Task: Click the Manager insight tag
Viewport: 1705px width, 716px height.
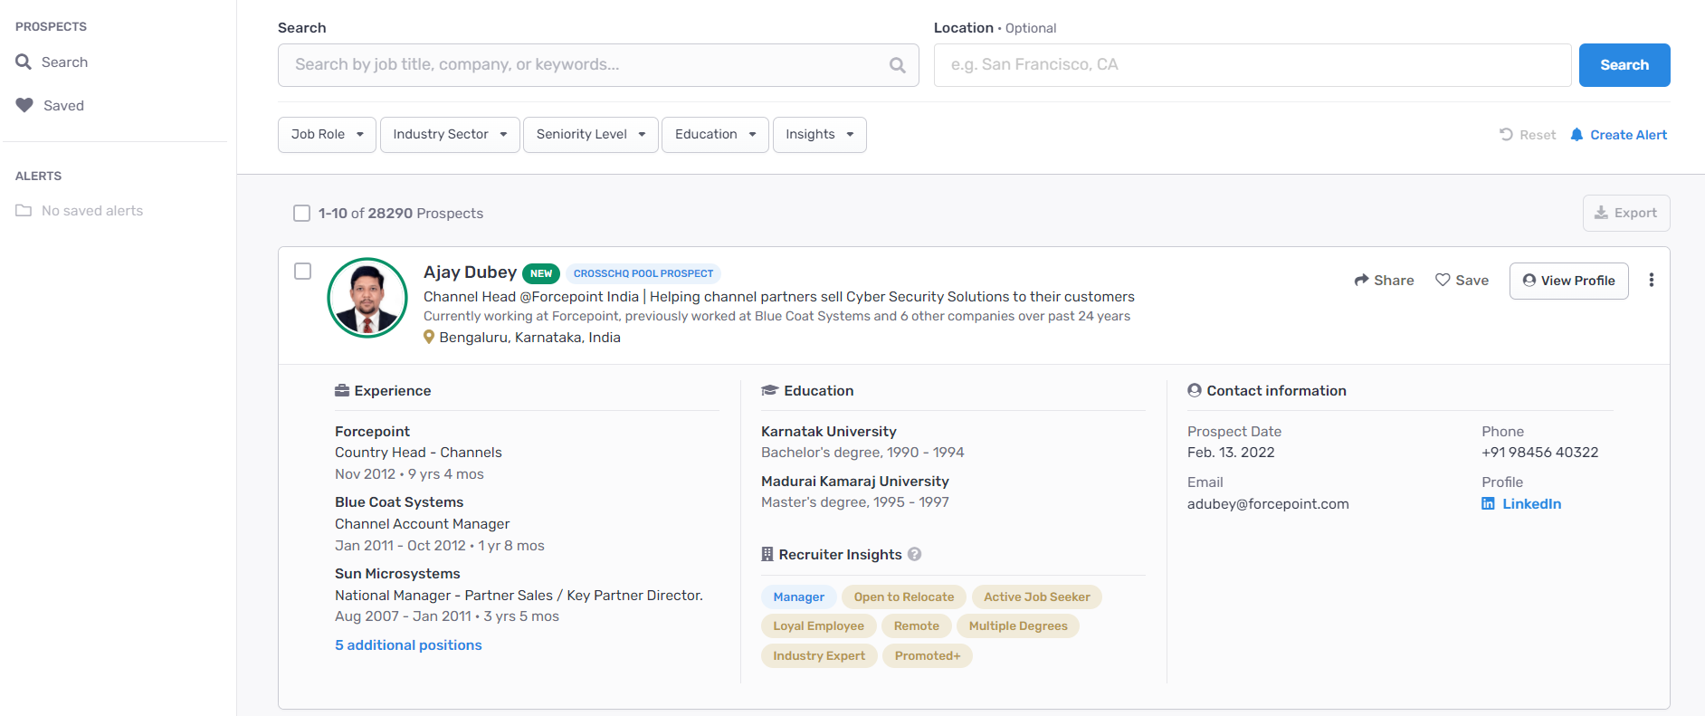Action: (x=799, y=597)
